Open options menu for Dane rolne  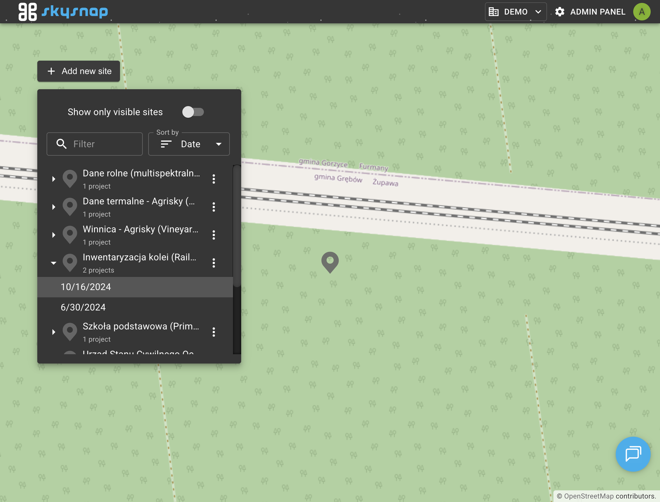[x=214, y=179]
